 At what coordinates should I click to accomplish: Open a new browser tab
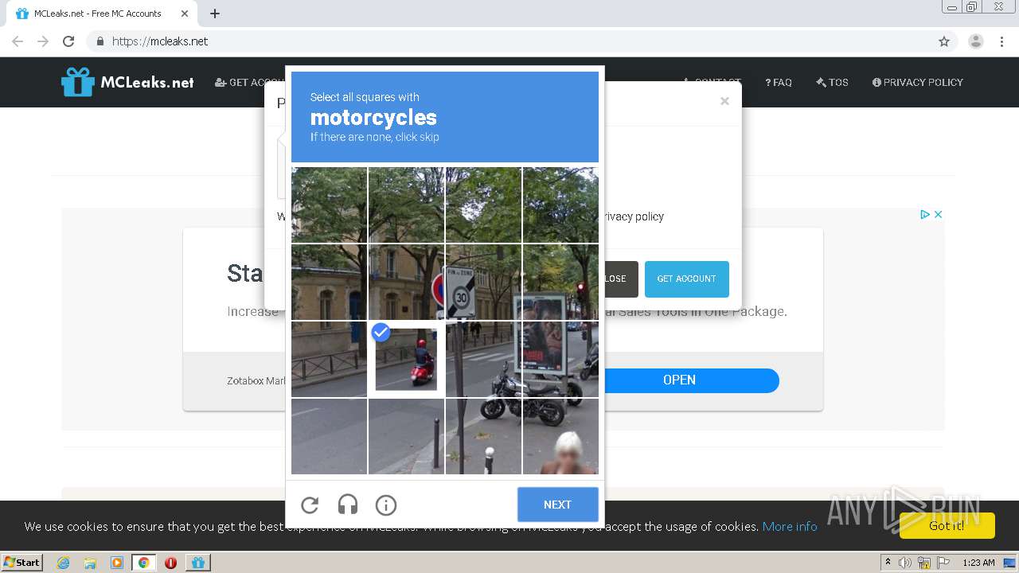[x=215, y=14]
